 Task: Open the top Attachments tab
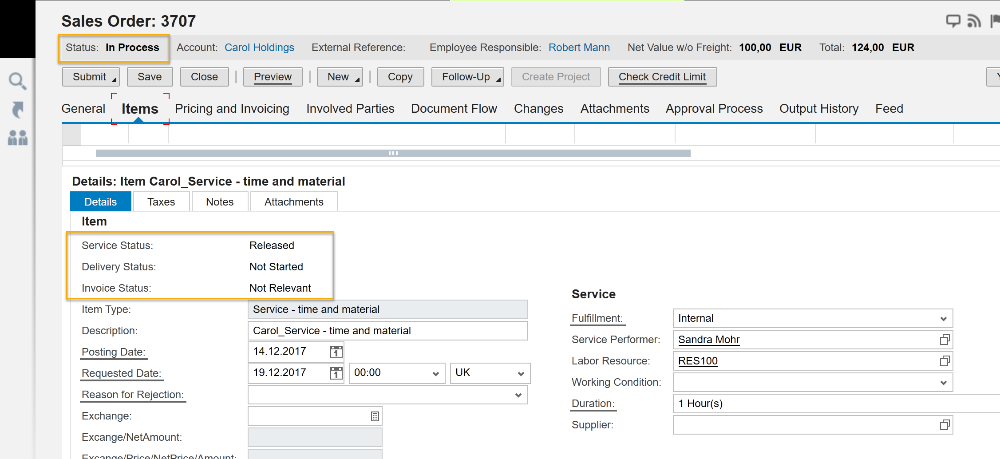click(x=615, y=109)
